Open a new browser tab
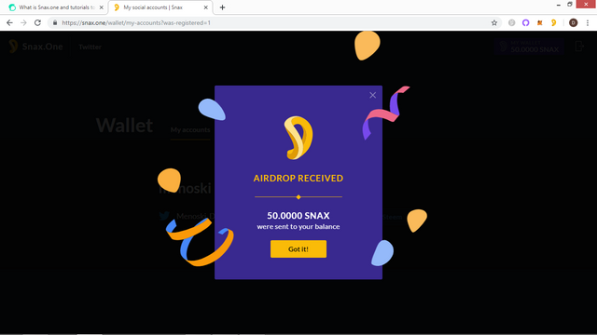Image resolution: width=597 pixels, height=335 pixels. tap(222, 7)
